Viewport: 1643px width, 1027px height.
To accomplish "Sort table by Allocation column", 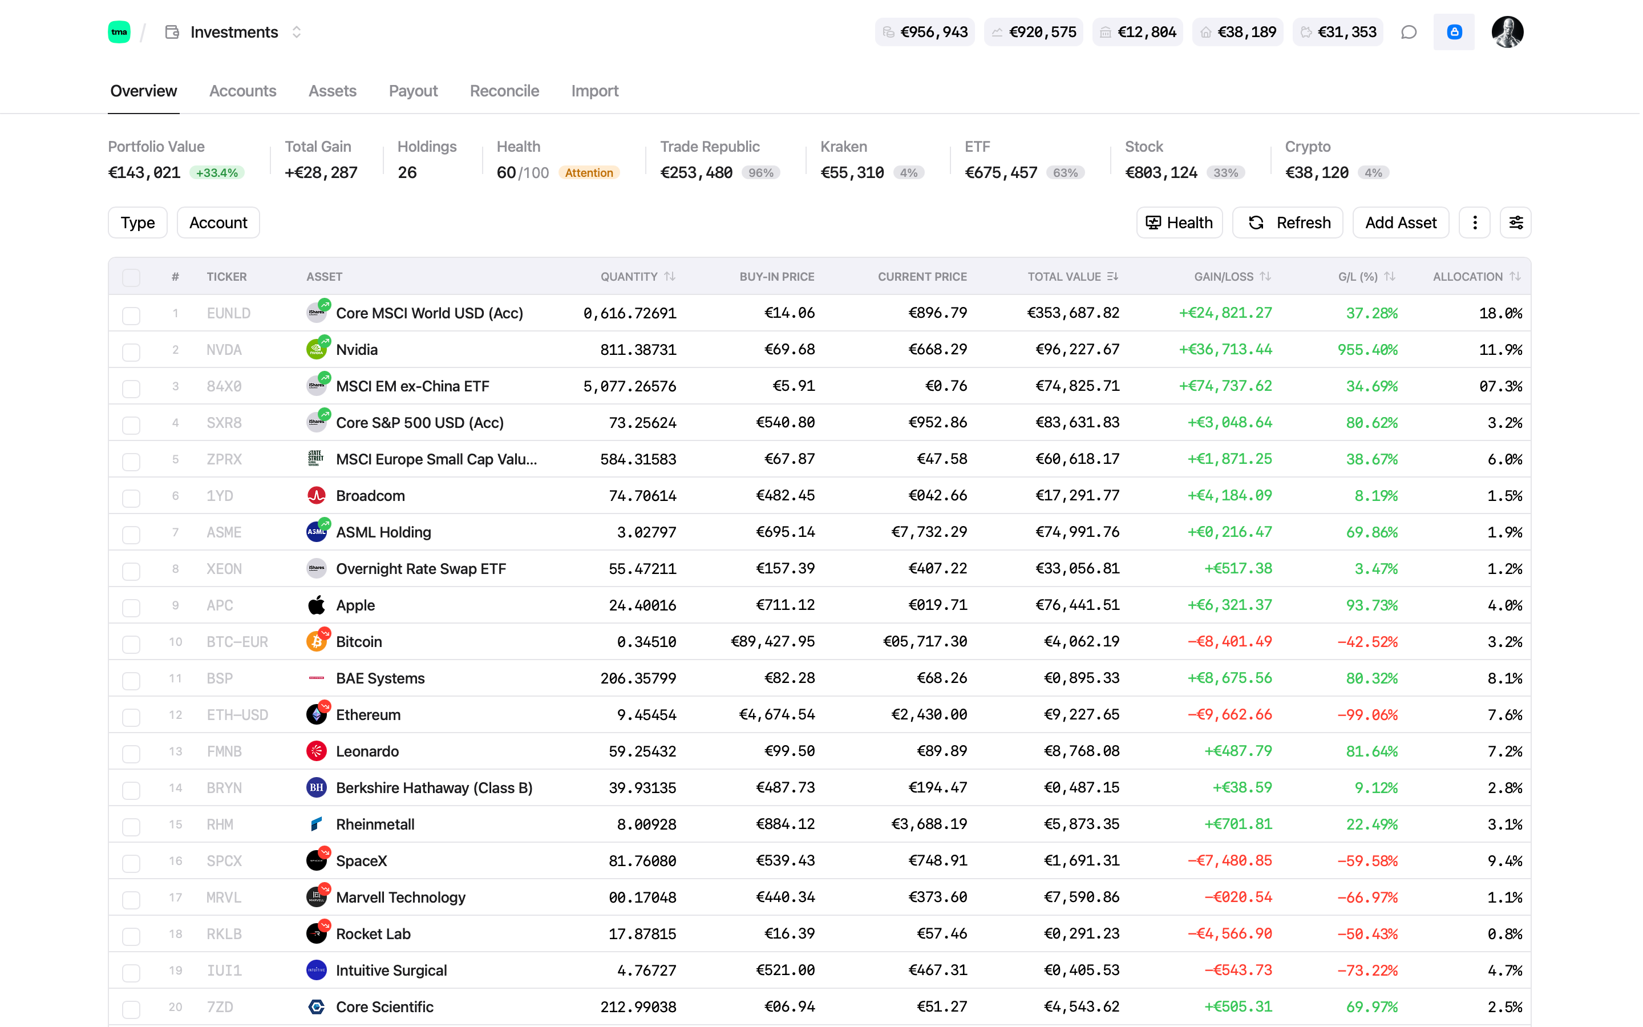I will [1478, 277].
